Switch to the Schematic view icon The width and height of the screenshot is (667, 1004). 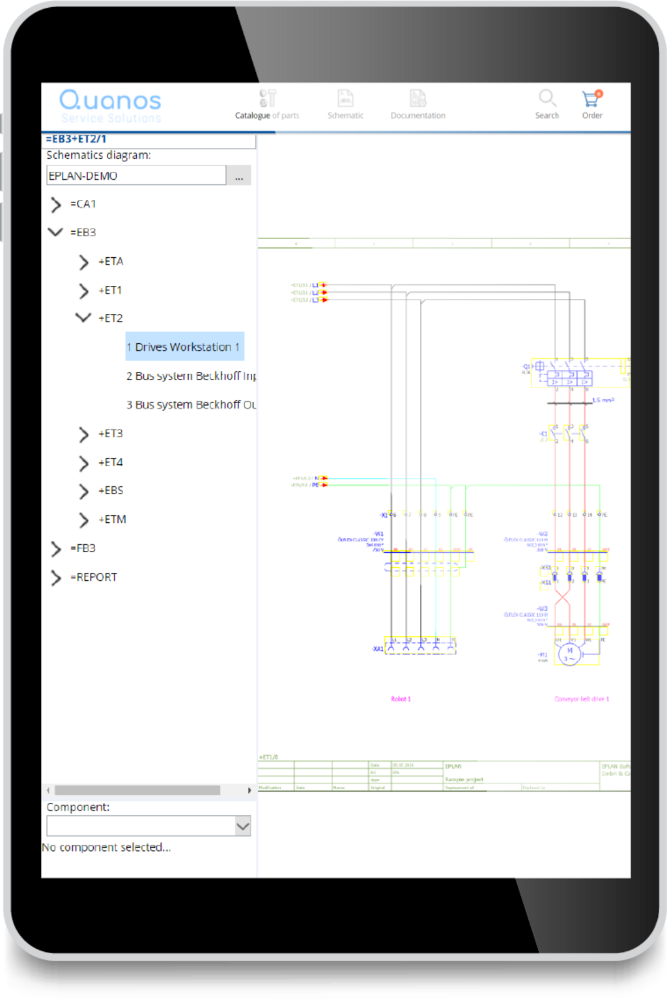[x=345, y=104]
